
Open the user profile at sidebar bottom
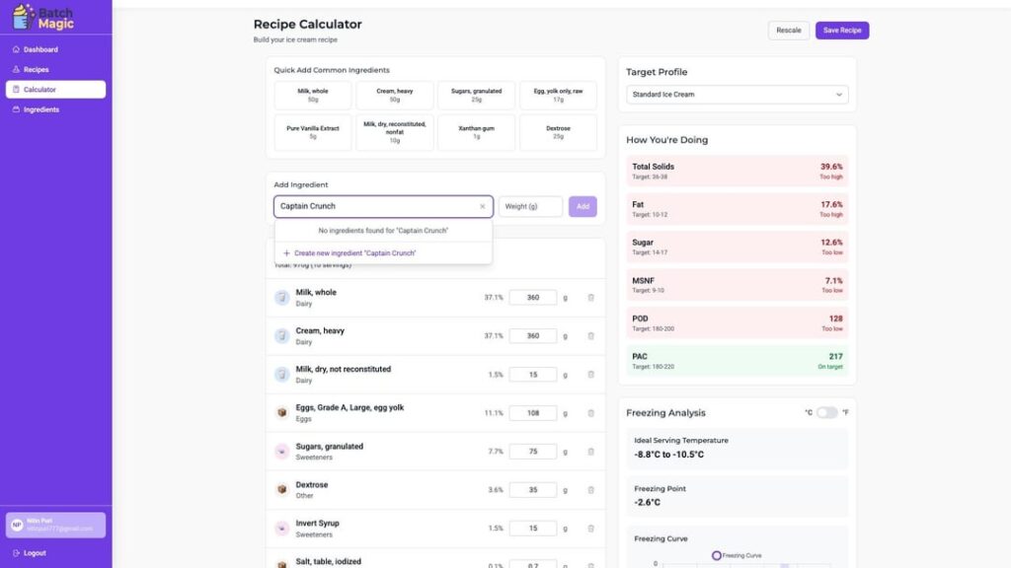(54, 524)
